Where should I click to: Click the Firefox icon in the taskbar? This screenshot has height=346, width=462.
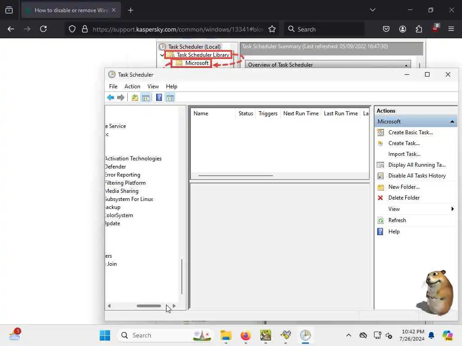click(x=245, y=335)
